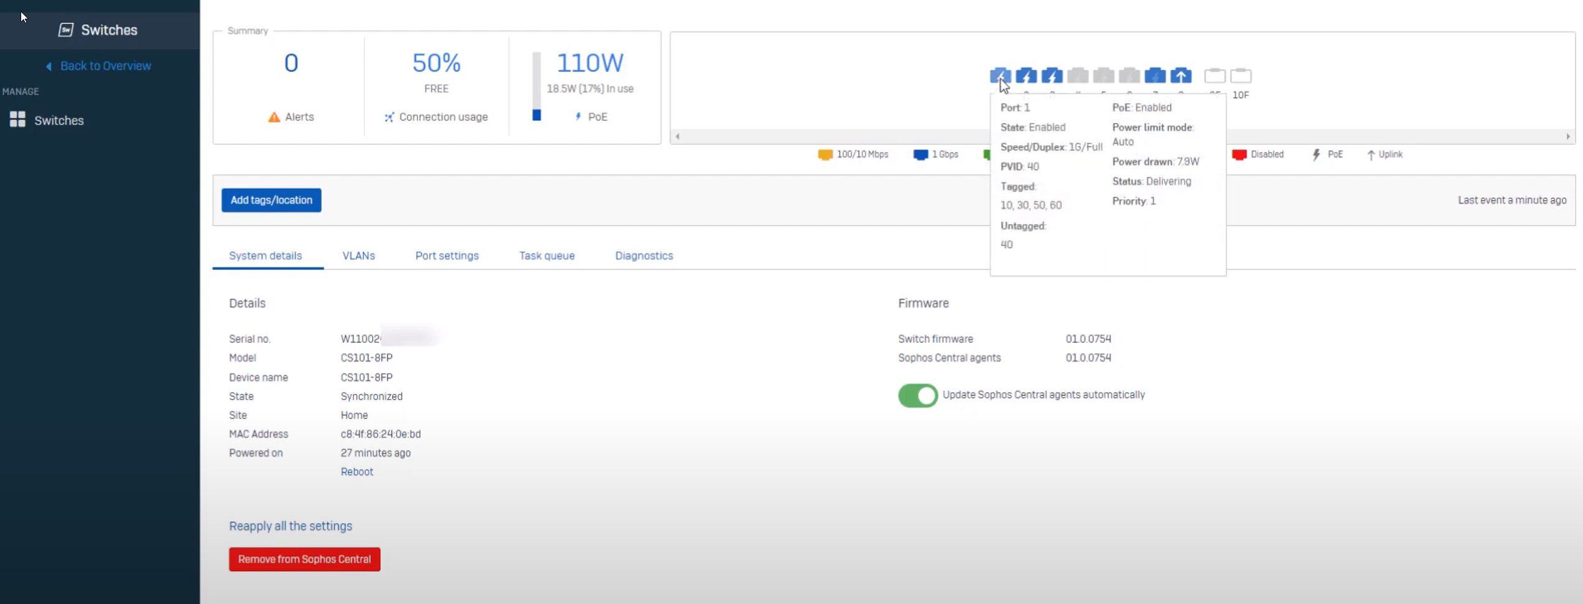
Task: Toggle automatic Sophos Central agents update
Action: coord(917,395)
